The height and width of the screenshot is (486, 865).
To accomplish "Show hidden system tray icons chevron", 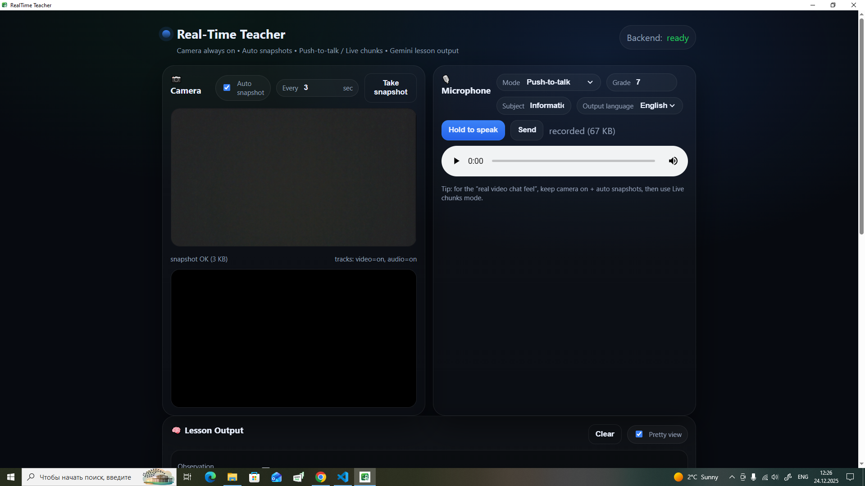I will pos(732,477).
